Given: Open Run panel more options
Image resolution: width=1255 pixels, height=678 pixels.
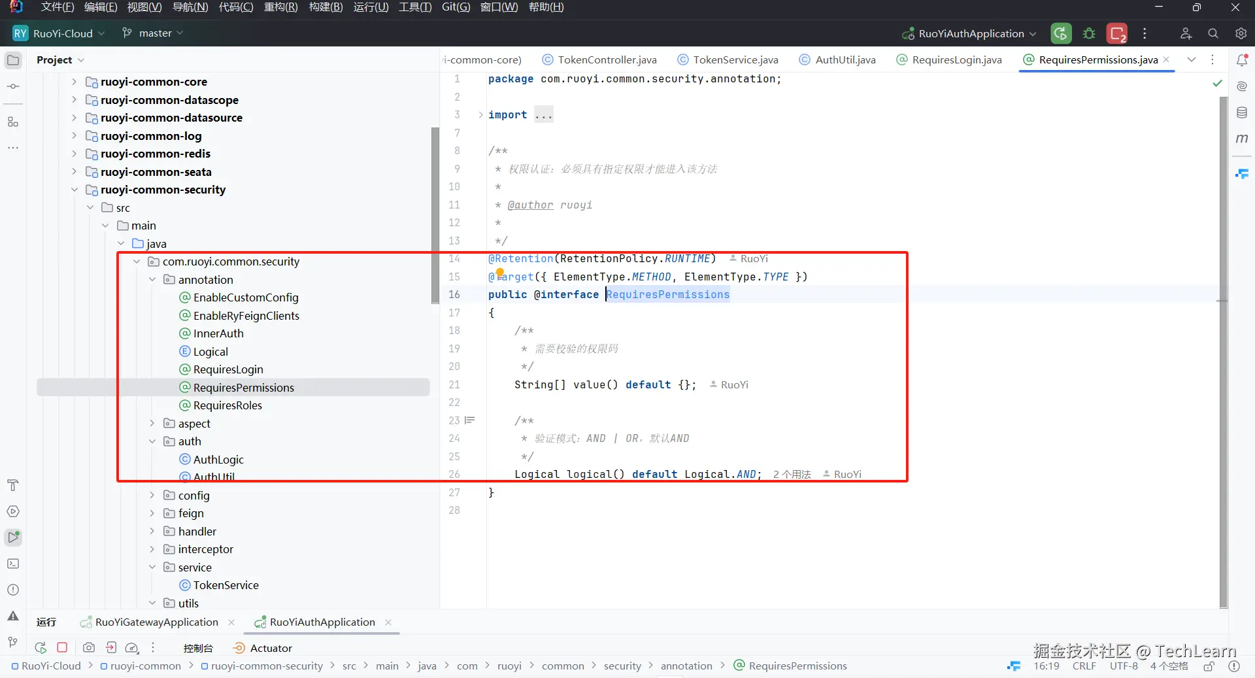Looking at the screenshot, I should pos(153,648).
